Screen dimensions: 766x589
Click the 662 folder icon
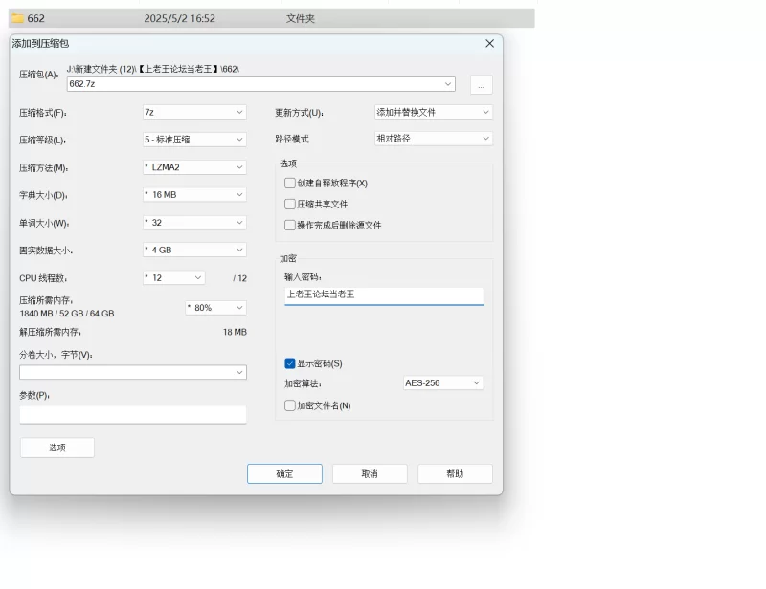pos(17,18)
